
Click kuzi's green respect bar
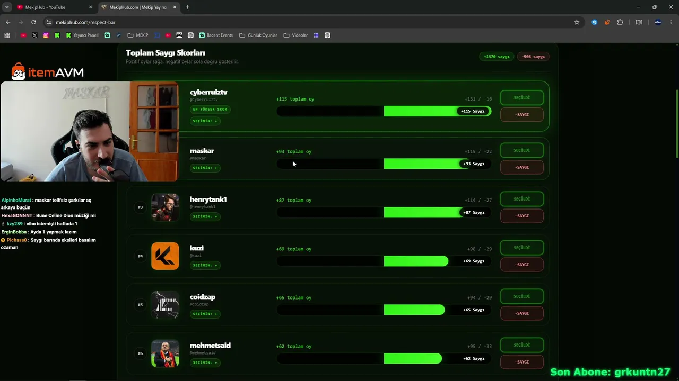(416, 261)
